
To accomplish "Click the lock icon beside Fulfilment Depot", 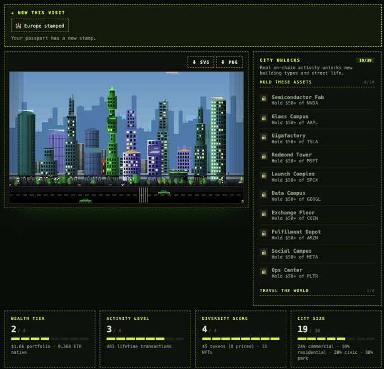I will coord(264,233).
